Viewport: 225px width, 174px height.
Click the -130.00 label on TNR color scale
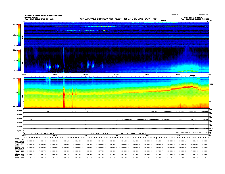(15, 79)
